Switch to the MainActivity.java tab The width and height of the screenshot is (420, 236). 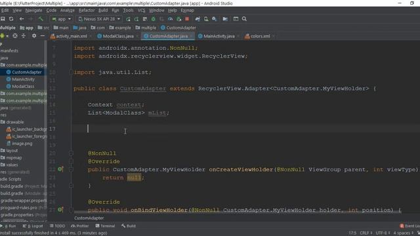tap(219, 36)
